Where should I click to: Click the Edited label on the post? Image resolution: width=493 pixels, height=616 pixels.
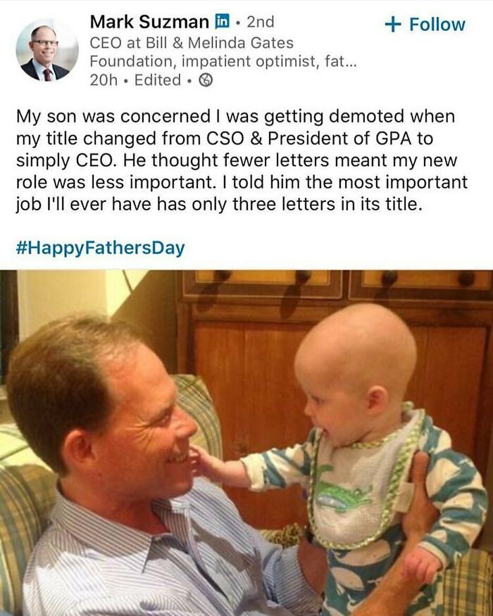(x=158, y=80)
